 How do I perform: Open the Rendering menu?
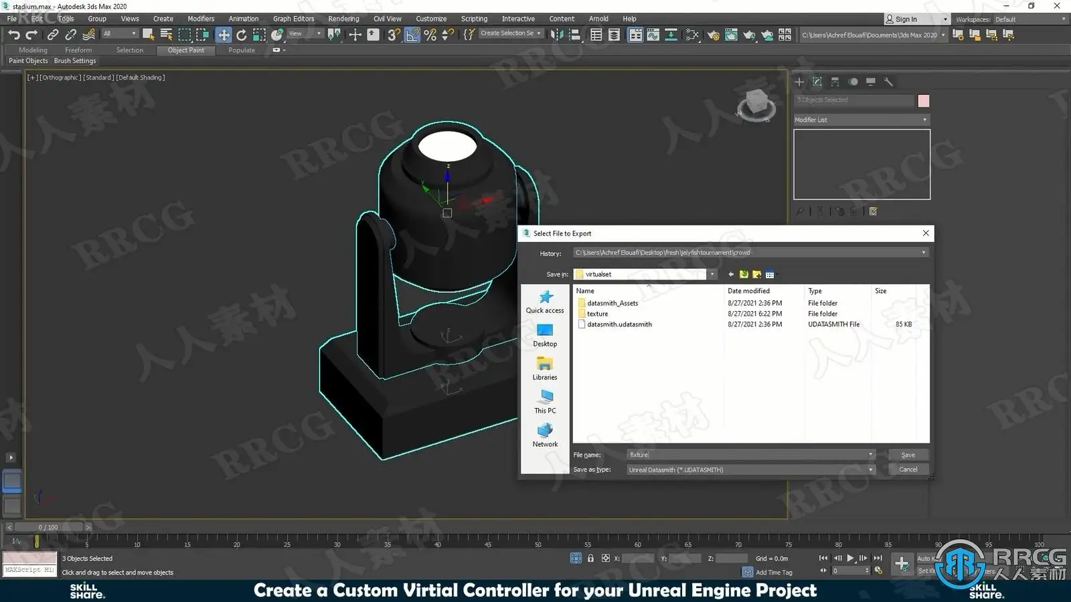pos(343,19)
